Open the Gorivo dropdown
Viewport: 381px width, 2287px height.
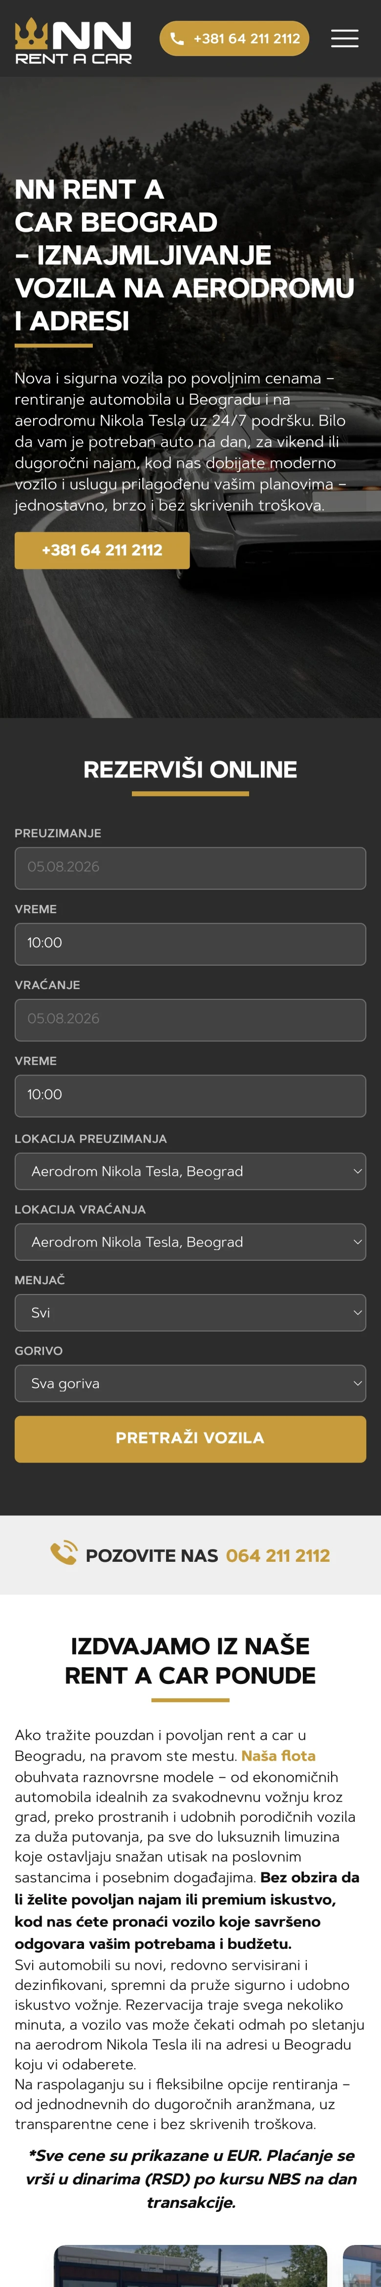(x=190, y=1383)
